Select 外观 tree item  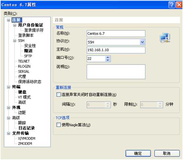16,107
